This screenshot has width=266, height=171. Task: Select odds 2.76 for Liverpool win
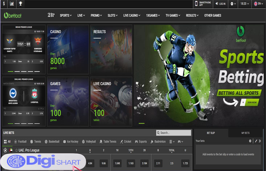[37, 113]
